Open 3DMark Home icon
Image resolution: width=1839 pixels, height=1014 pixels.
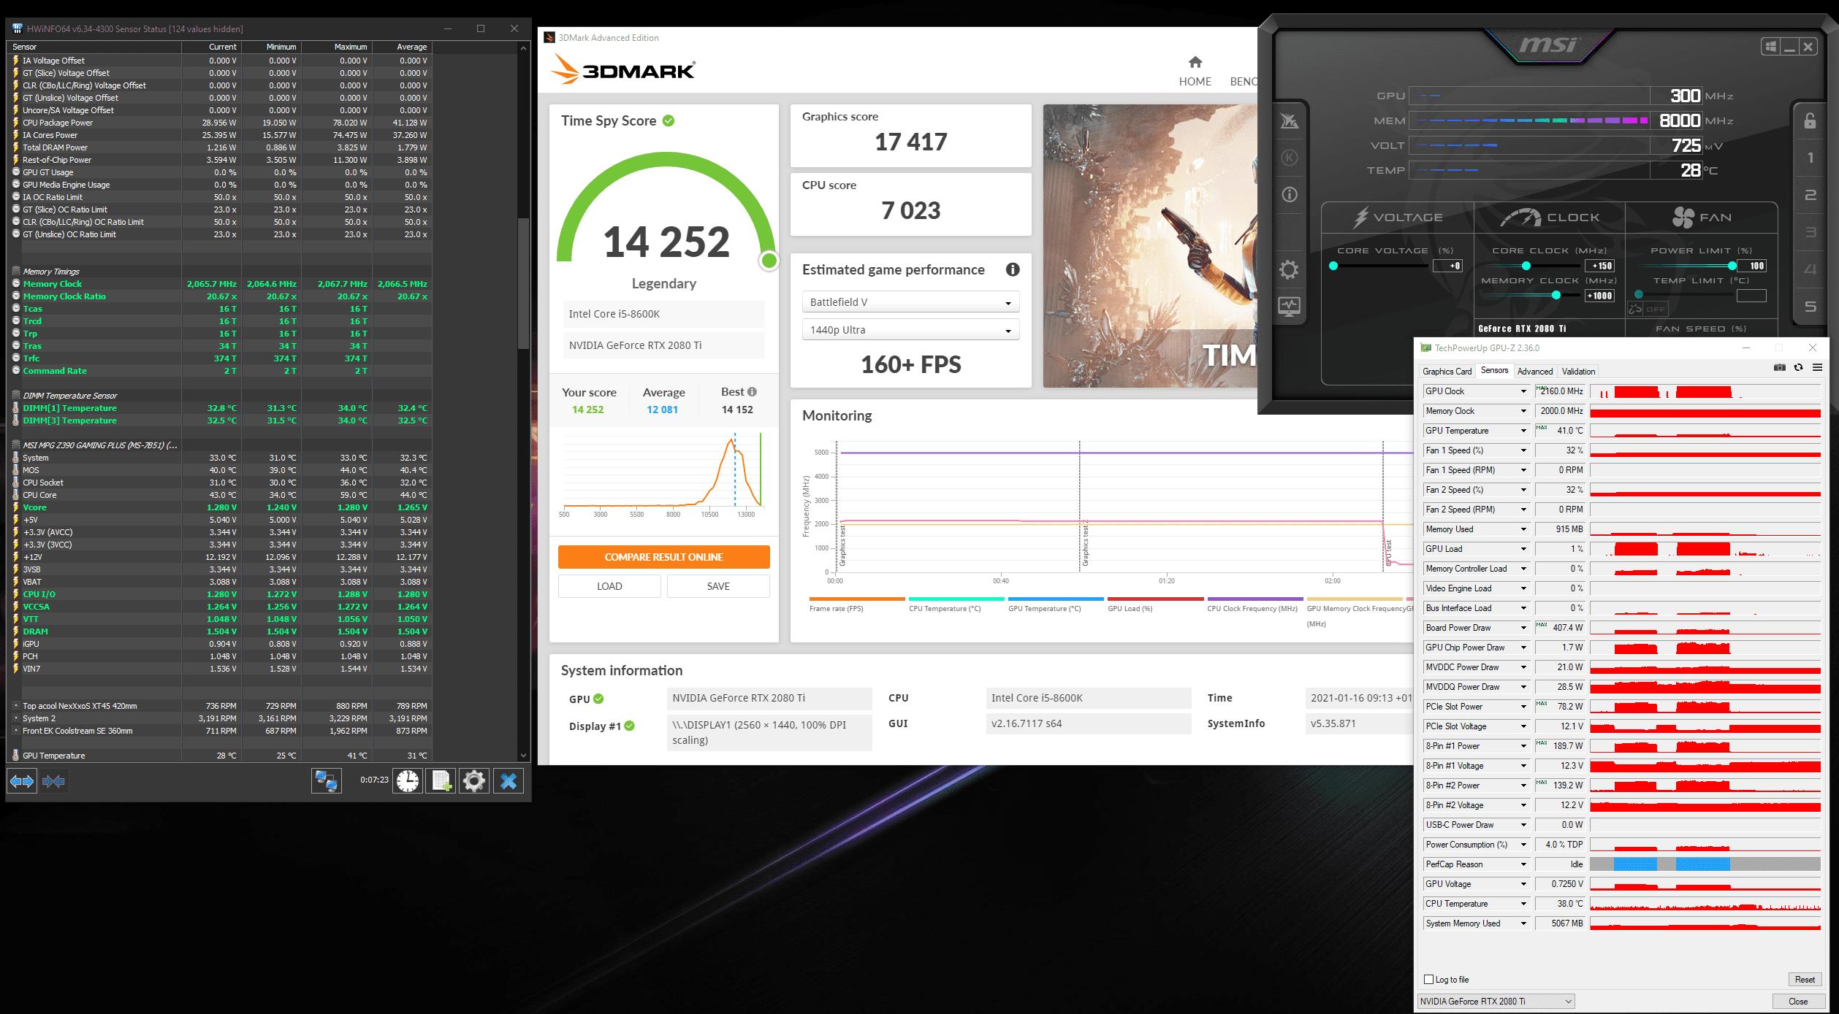[1195, 62]
